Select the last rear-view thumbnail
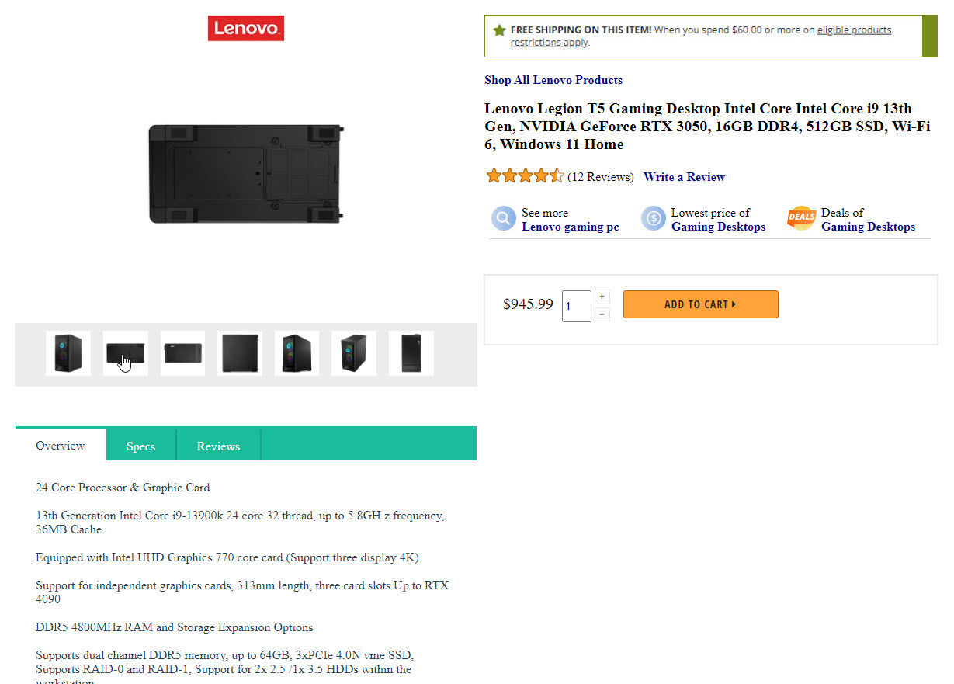The height and width of the screenshot is (684, 954). (411, 353)
